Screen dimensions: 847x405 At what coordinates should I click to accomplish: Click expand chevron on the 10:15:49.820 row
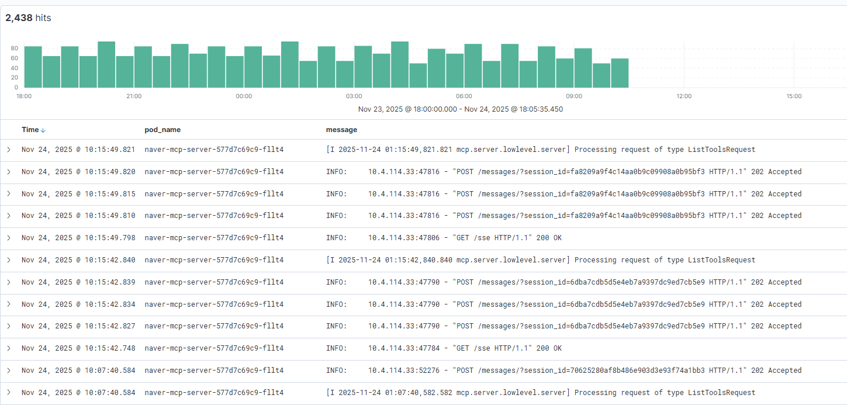coord(8,171)
